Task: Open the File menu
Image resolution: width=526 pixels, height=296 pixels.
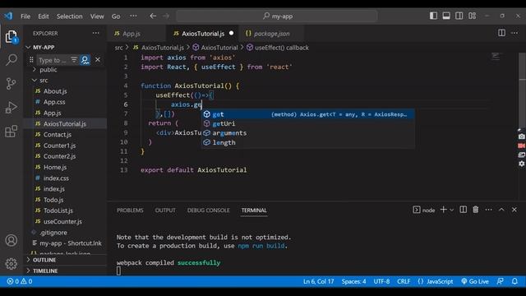Action: pyautogui.click(x=25, y=16)
